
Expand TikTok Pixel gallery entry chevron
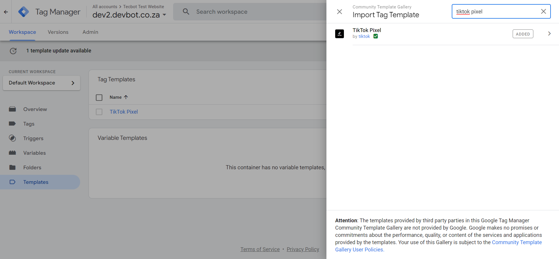tap(549, 34)
